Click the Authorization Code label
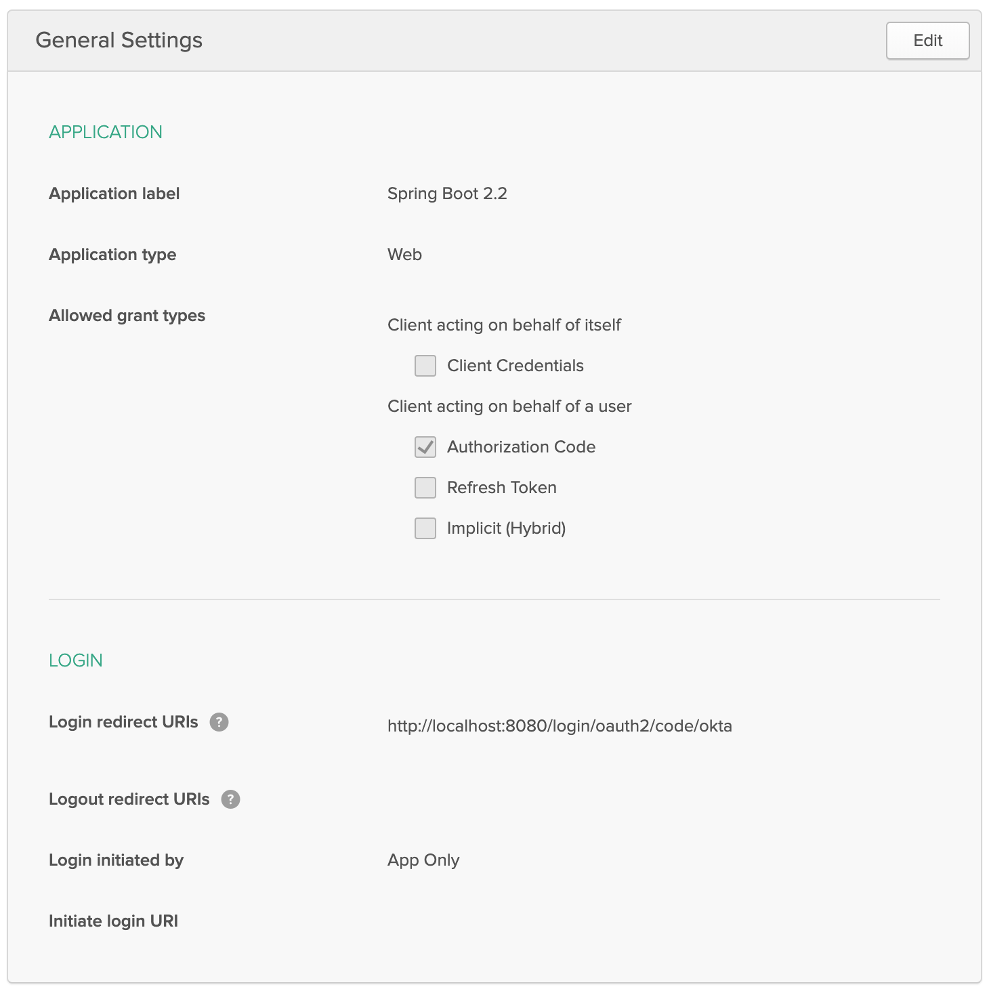The height and width of the screenshot is (993, 989). (x=521, y=447)
